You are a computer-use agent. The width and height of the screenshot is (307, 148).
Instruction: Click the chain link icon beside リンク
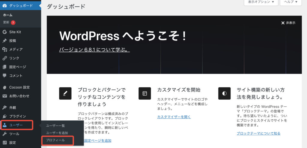(4, 58)
